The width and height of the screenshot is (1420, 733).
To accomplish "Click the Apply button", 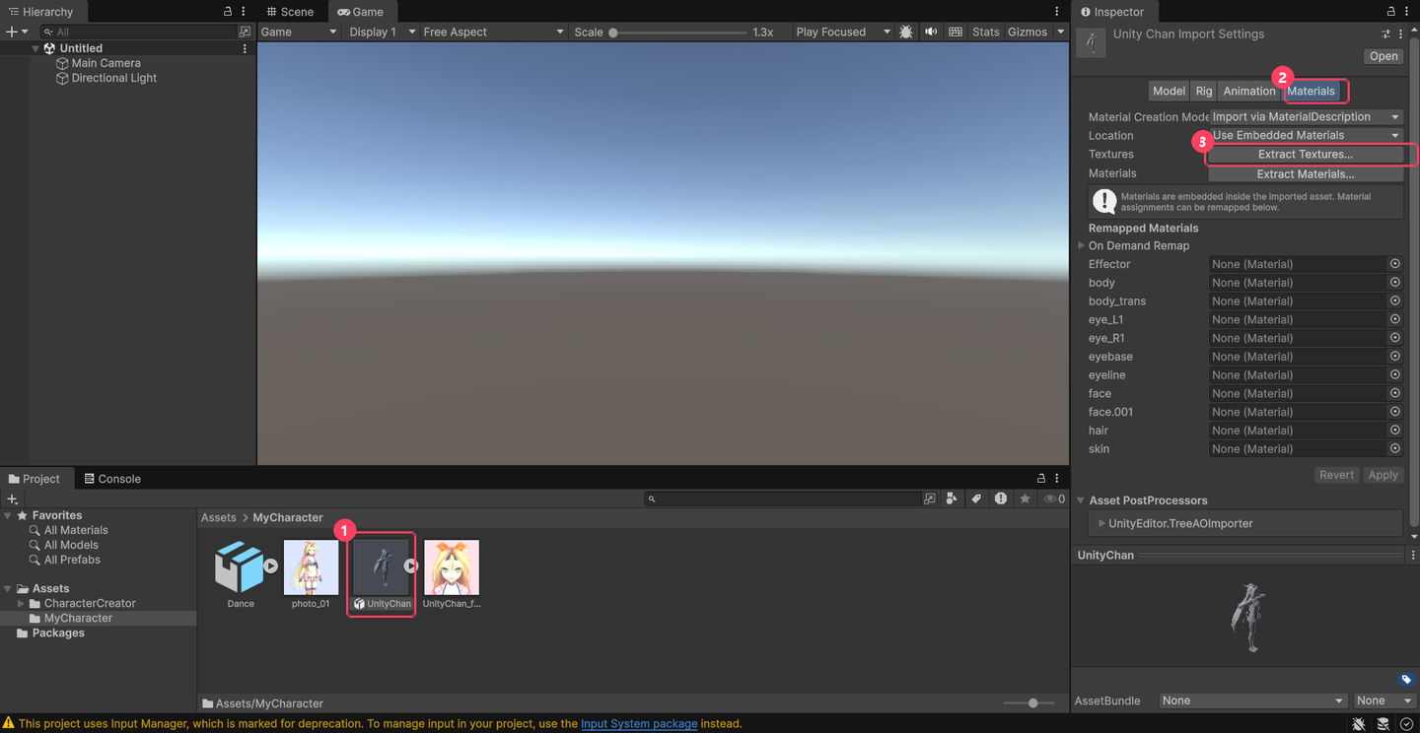I will (x=1383, y=475).
